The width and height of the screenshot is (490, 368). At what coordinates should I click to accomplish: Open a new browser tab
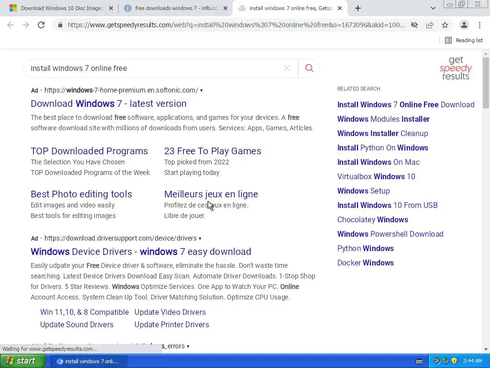[x=358, y=8]
